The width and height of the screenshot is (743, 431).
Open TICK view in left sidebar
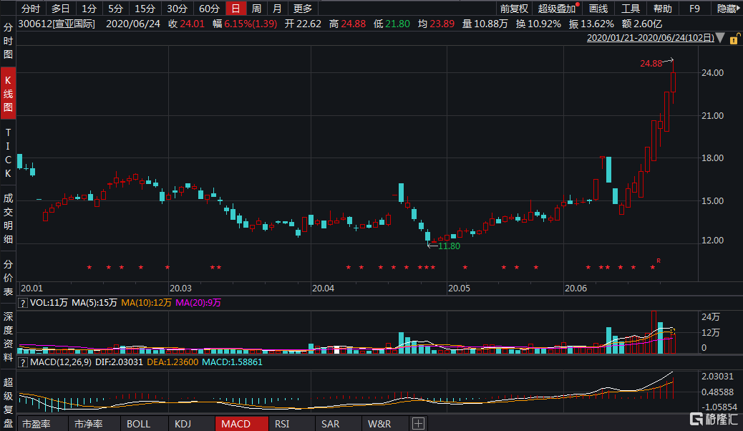pyautogui.click(x=8, y=152)
